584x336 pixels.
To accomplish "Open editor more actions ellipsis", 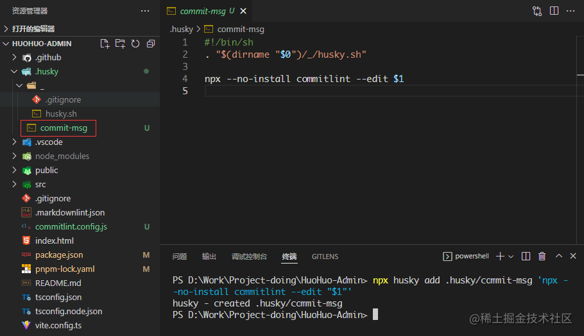I will [x=571, y=11].
